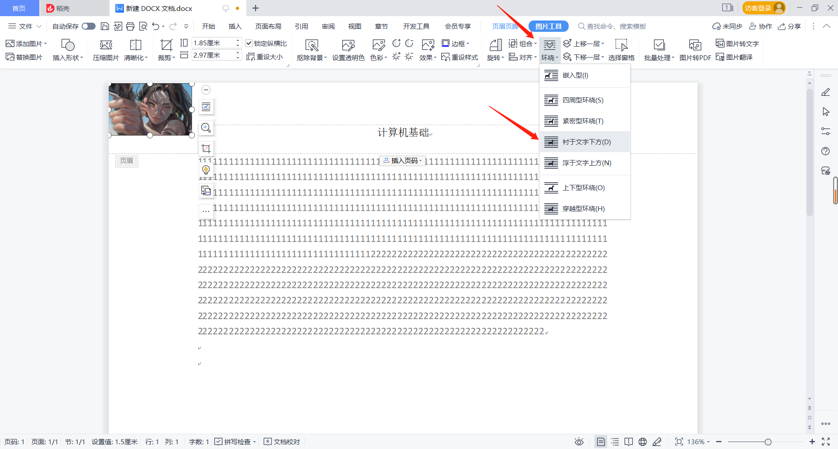Click the 插入页码 button in the header
Viewport: 838px width, 449px height.
point(402,160)
